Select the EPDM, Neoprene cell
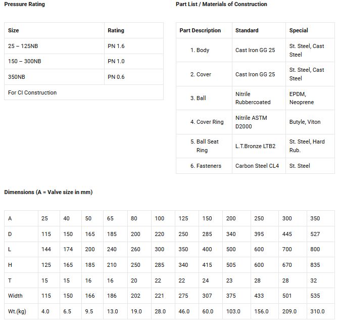This screenshot has width=339, height=327. (302, 98)
